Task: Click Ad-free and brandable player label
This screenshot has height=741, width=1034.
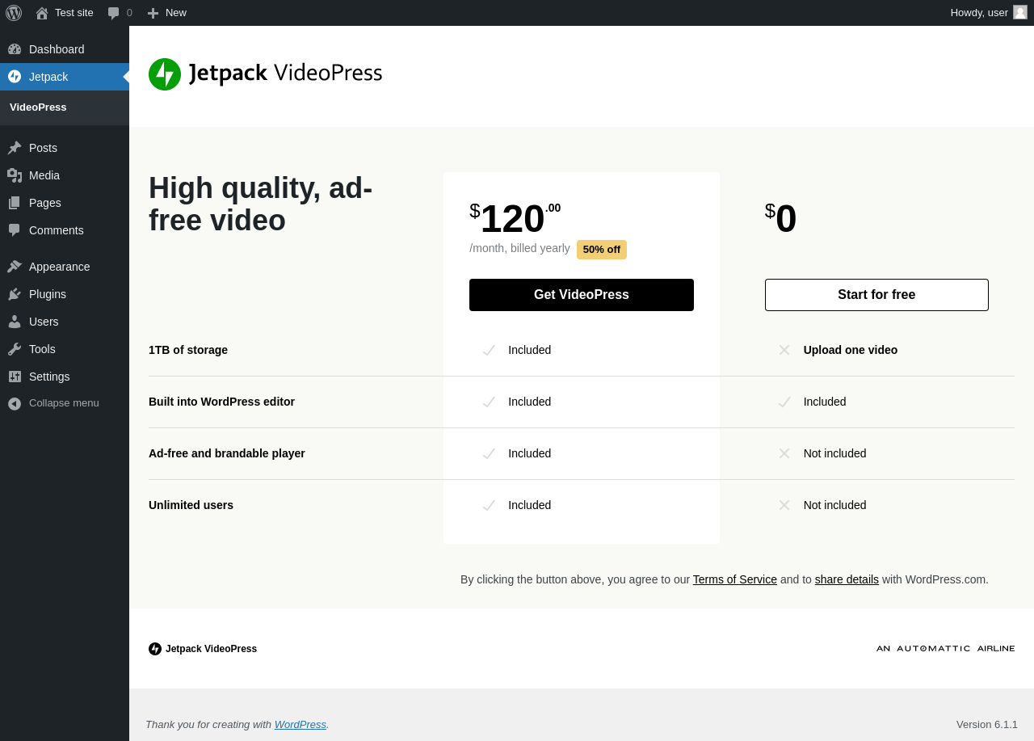Action: (227, 453)
